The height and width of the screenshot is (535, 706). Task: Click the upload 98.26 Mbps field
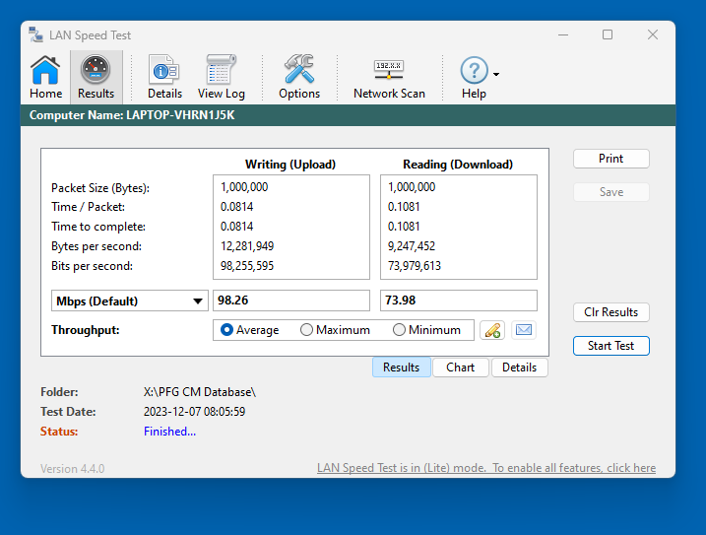pos(291,301)
